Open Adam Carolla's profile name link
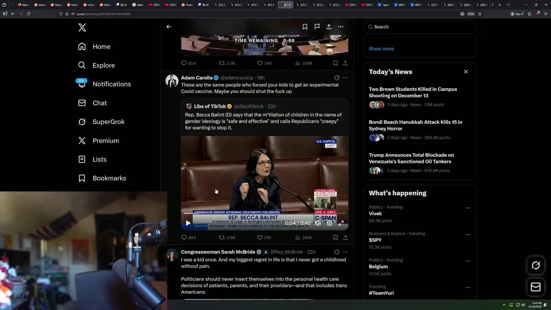The height and width of the screenshot is (310, 551). 197,78
